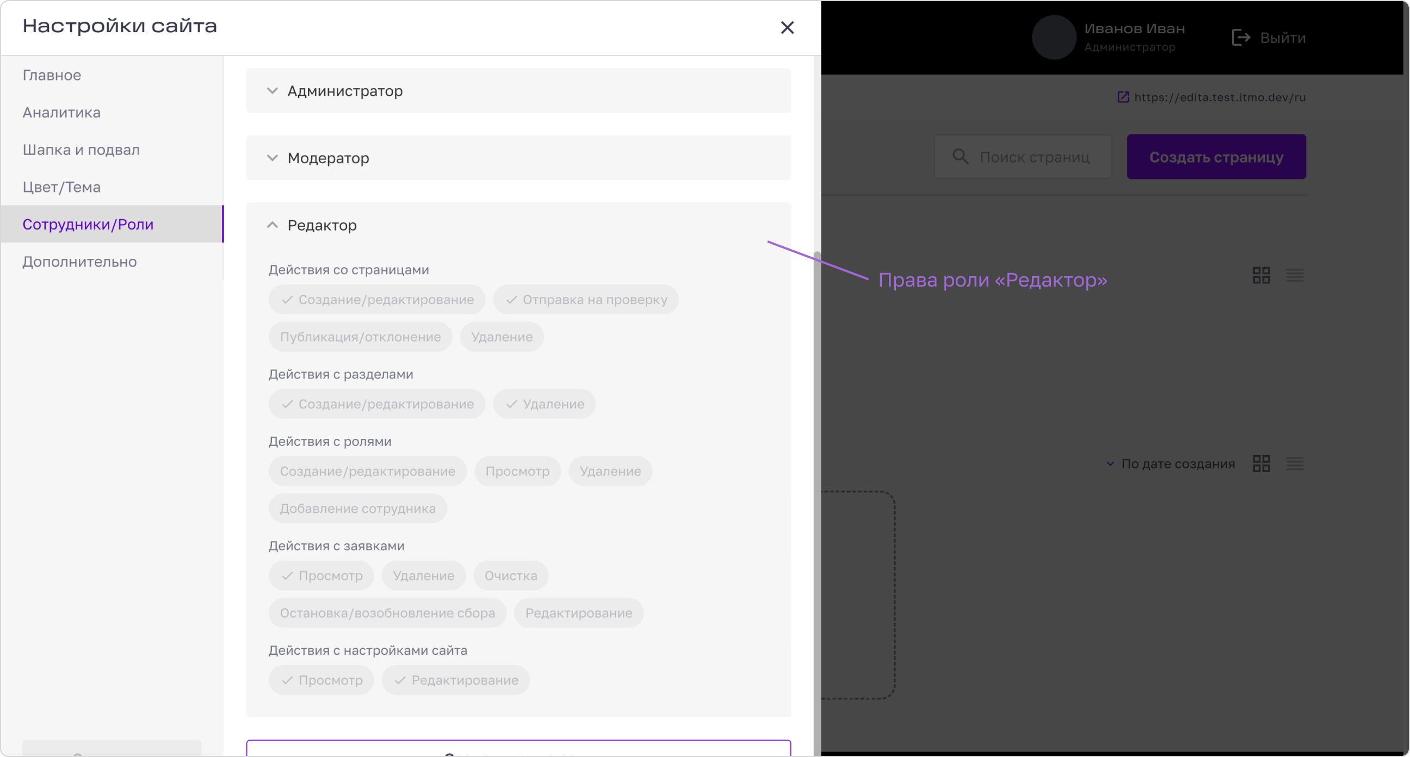This screenshot has height=757, width=1410.
Task: Open the Дополнительно settings tab
Action: 112,261
